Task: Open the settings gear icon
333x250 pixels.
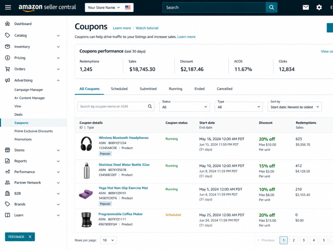Action: tap(319, 7)
